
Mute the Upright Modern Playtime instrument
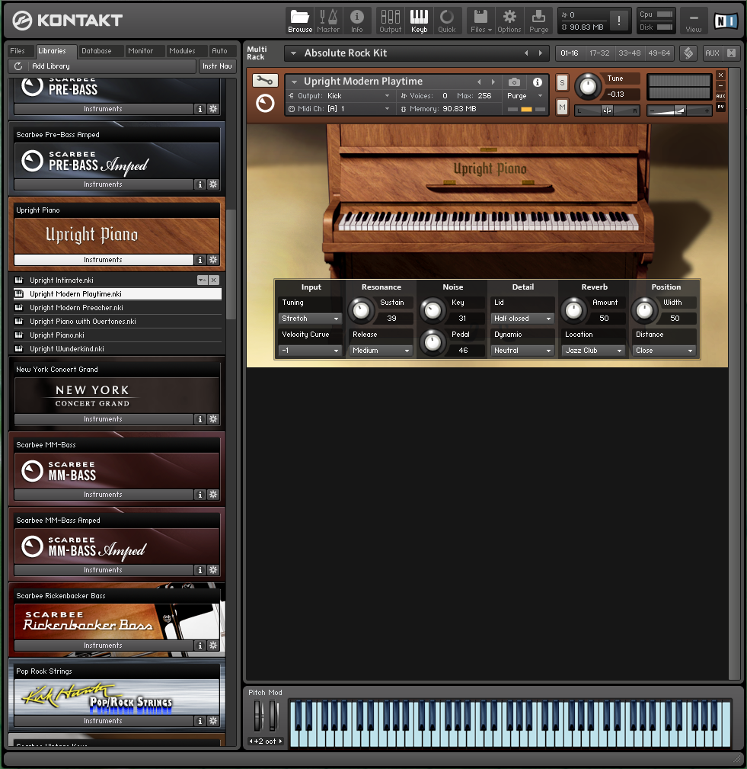click(562, 107)
